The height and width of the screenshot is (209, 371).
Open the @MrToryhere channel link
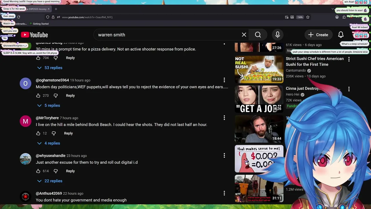47,118
